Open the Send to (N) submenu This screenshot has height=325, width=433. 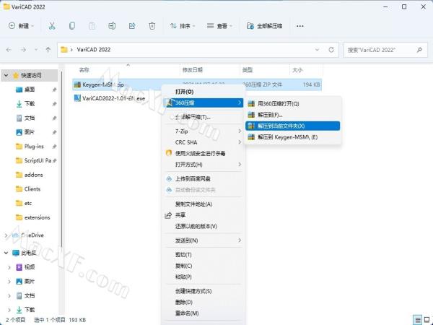click(x=203, y=240)
